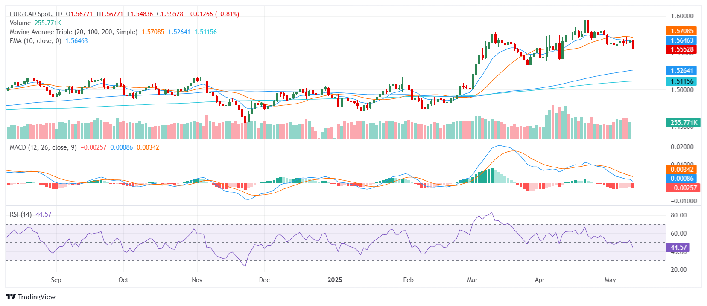Select the purple 44.57 RSI value tag
The height and width of the screenshot is (306, 707).
(678, 248)
